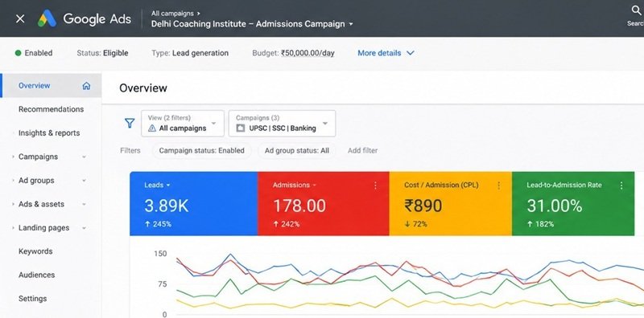The image size is (644, 318).
Task: Expand the Leads metric dropdown arrow
Action: coord(168,185)
